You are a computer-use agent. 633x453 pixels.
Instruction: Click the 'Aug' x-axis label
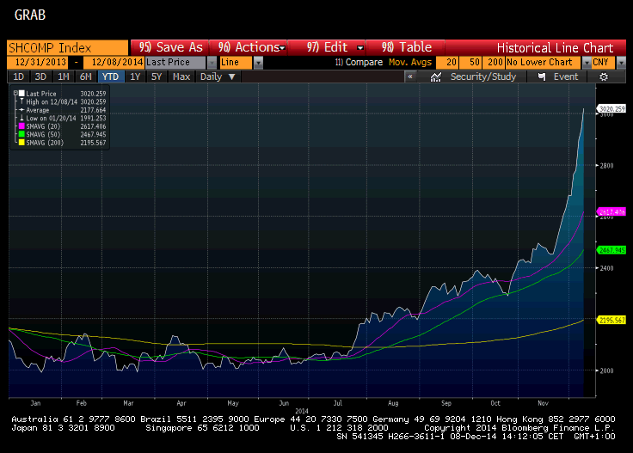tap(393, 403)
